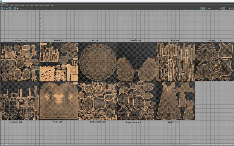Click the checker sphere icon near slider
This screenshot has width=234, height=146.
pyautogui.click(x=221, y=8)
